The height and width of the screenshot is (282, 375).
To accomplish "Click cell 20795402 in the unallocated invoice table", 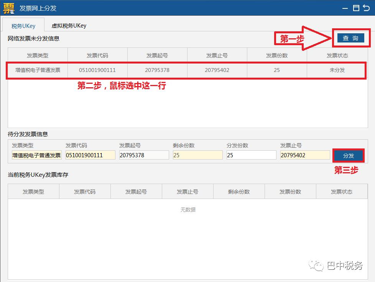I will click(x=217, y=70).
